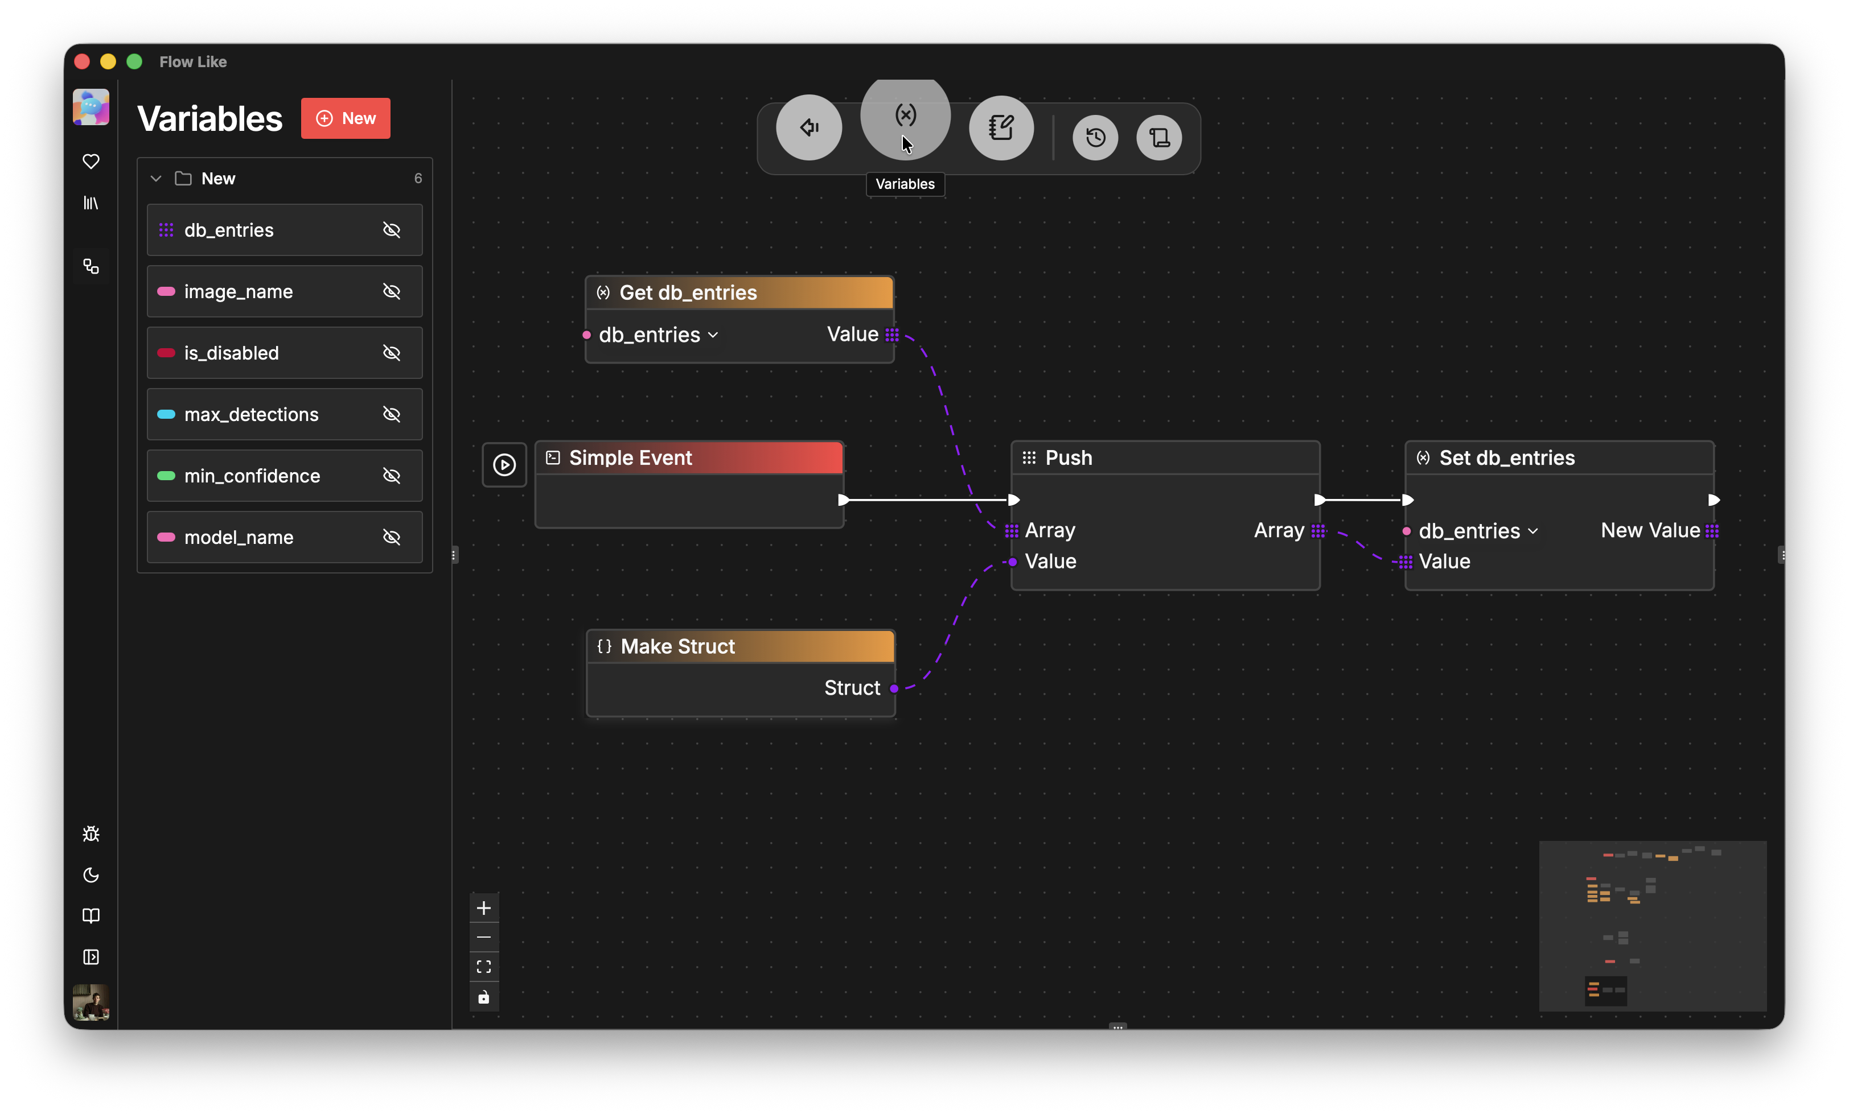Viewport: 1849px width, 1114px height.
Task: Create a variable with the New button
Action: click(x=345, y=118)
